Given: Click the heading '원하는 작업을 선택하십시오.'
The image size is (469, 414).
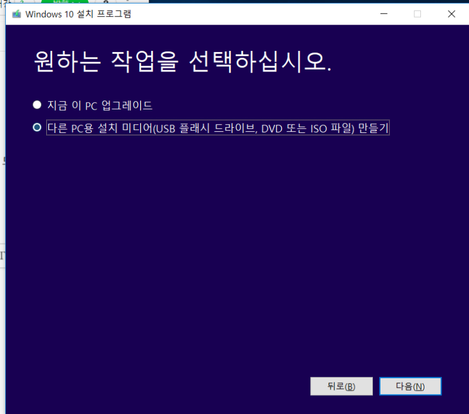Looking at the screenshot, I should tap(182, 61).
